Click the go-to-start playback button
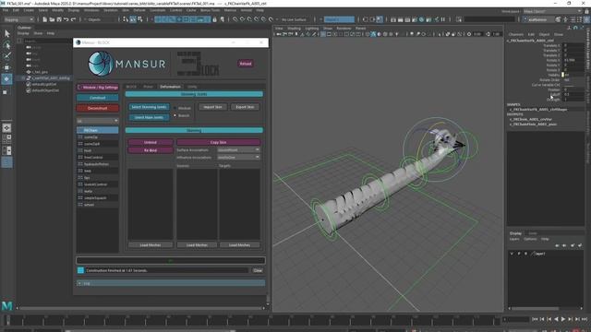Screen dimensions: 591x332 point(535,319)
